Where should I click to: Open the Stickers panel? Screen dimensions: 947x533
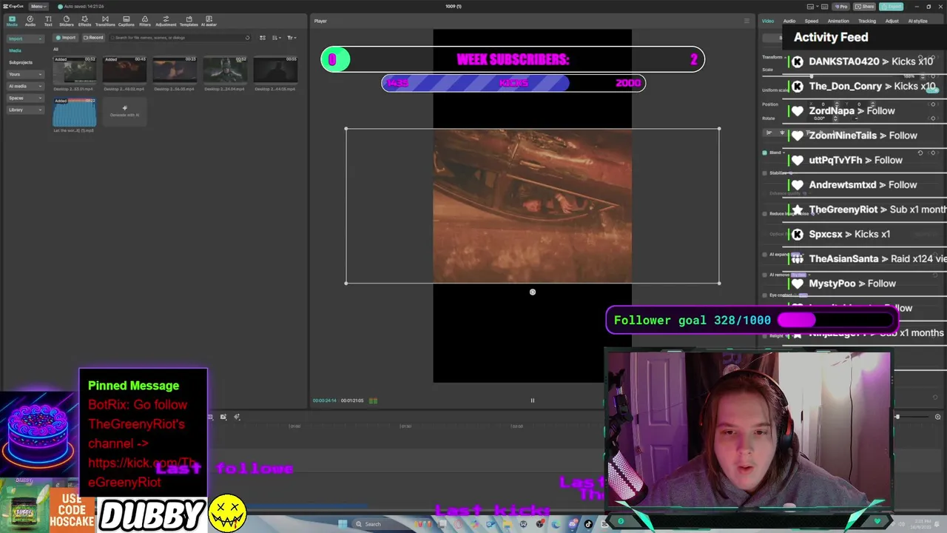coord(67,21)
